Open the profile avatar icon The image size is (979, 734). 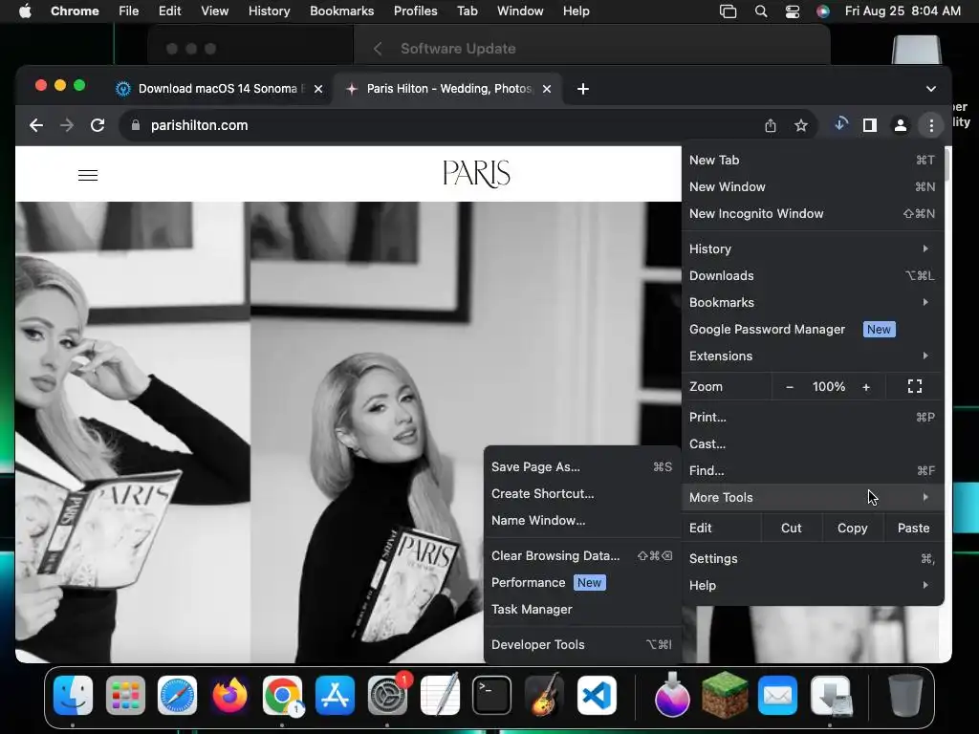tap(901, 125)
